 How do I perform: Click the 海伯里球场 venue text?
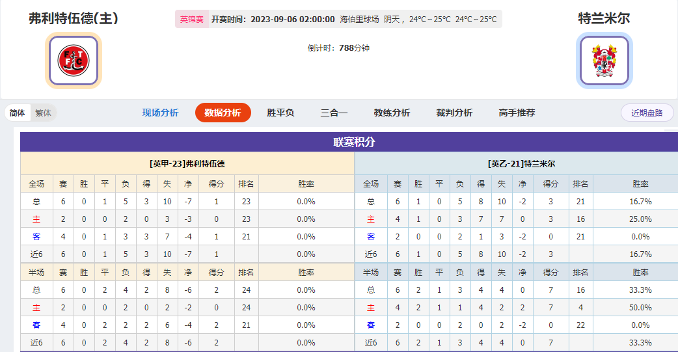[359, 20]
